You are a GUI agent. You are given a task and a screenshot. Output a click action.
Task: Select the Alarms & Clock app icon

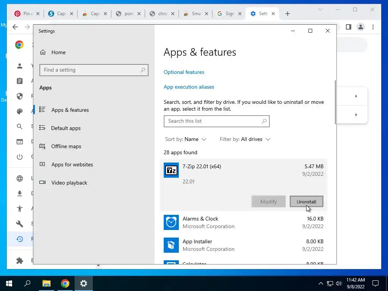171,222
